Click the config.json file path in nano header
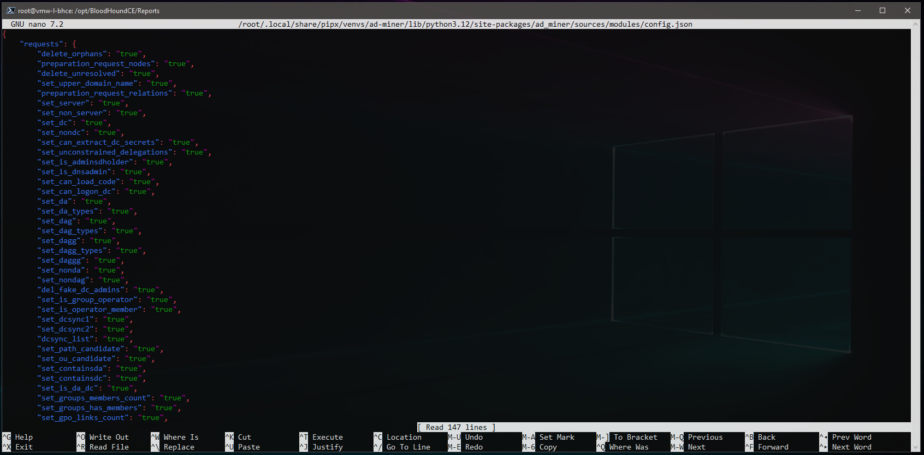Image resolution: width=924 pixels, height=455 pixels. (465, 24)
